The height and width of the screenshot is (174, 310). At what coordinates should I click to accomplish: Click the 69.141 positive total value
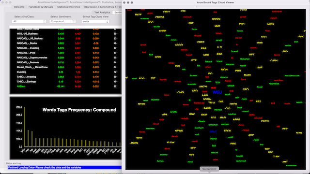pyautogui.click(x=61, y=87)
